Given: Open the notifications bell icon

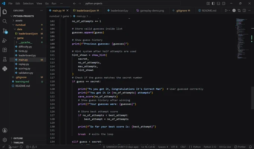Looking at the screenshot, I should click(x=250, y=147).
